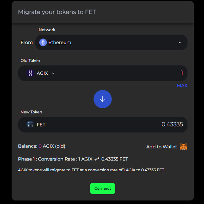Click the MAX amount link

pyautogui.click(x=182, y=86)
